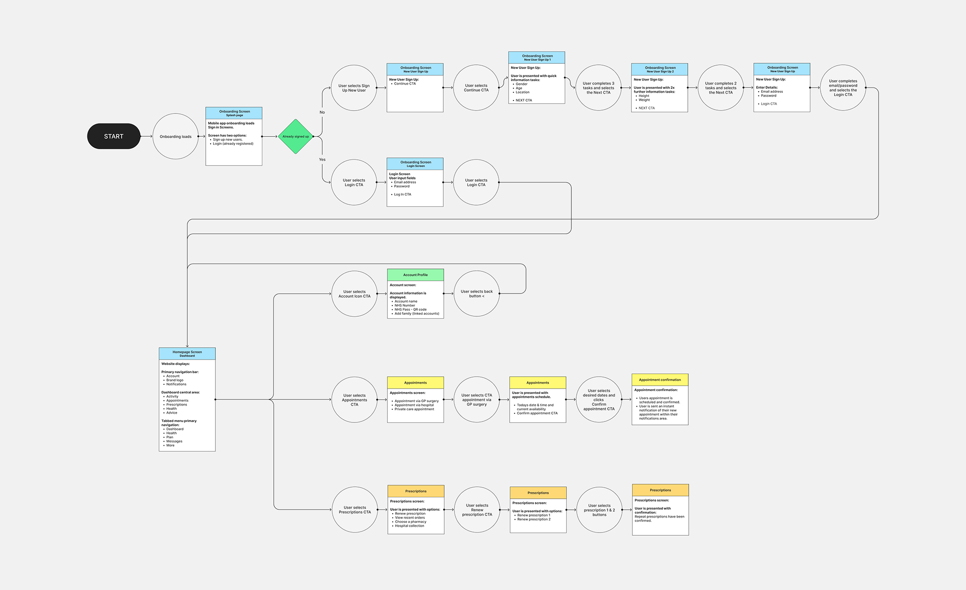
Task: Click the Onboarding loads circle
Action: (175, 136)
